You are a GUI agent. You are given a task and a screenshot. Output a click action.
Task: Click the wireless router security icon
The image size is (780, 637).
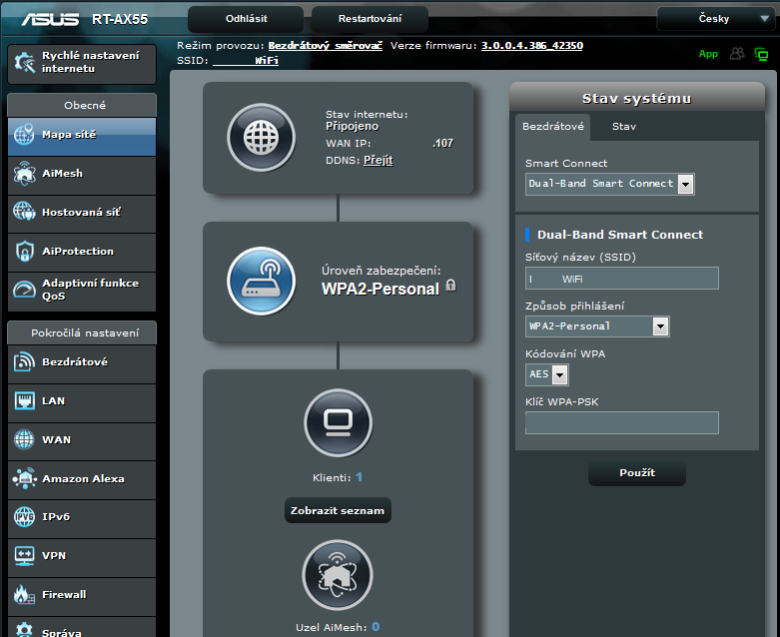(x=262, y=281)
